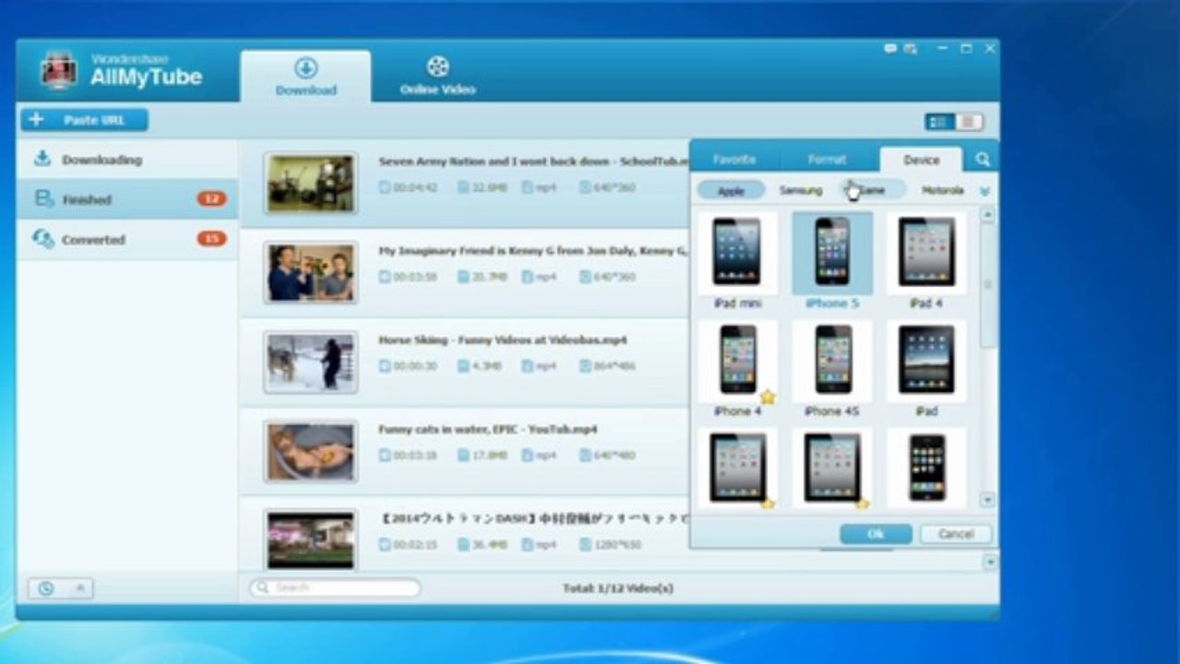
Task: Click device list scrollbar up arrow
Action: click(987, 215)
